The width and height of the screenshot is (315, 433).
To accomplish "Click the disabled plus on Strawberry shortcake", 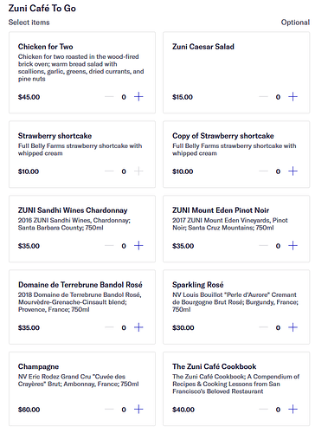I will click(x=138, y=171).
